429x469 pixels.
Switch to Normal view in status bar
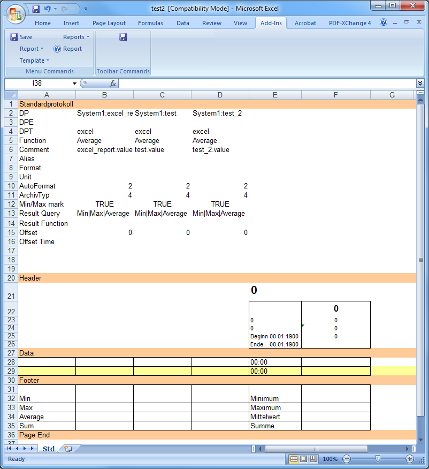294,459
